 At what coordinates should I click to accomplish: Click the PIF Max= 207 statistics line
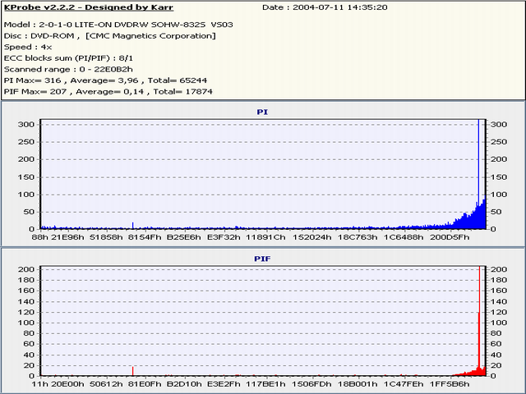pyautogui.click(x=97, y=92)
